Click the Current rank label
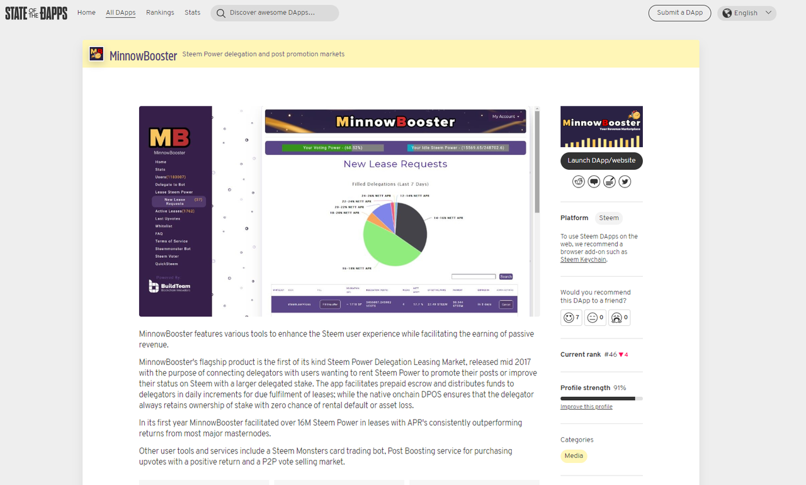The image size is (806, 485). click(581, 355)
